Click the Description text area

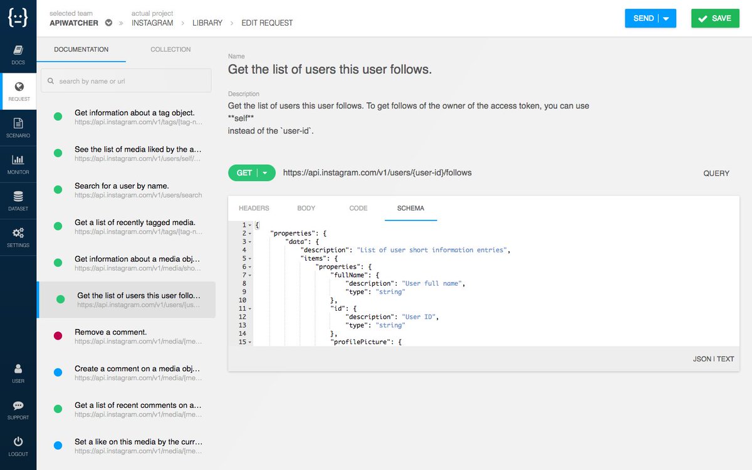click(409, 118)
